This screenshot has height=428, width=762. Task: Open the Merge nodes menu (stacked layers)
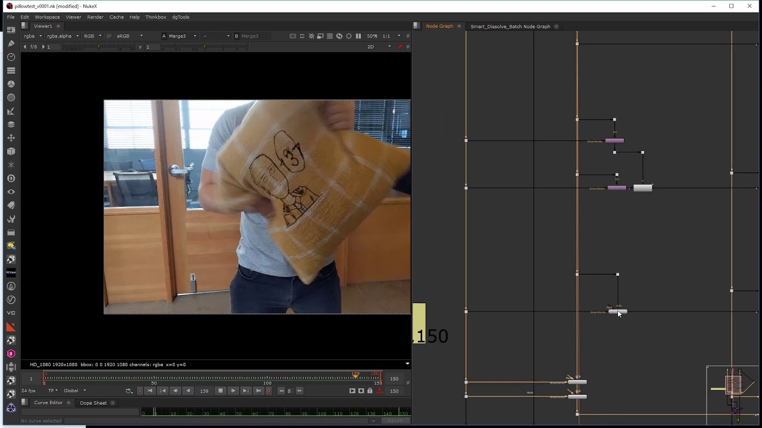11,124
